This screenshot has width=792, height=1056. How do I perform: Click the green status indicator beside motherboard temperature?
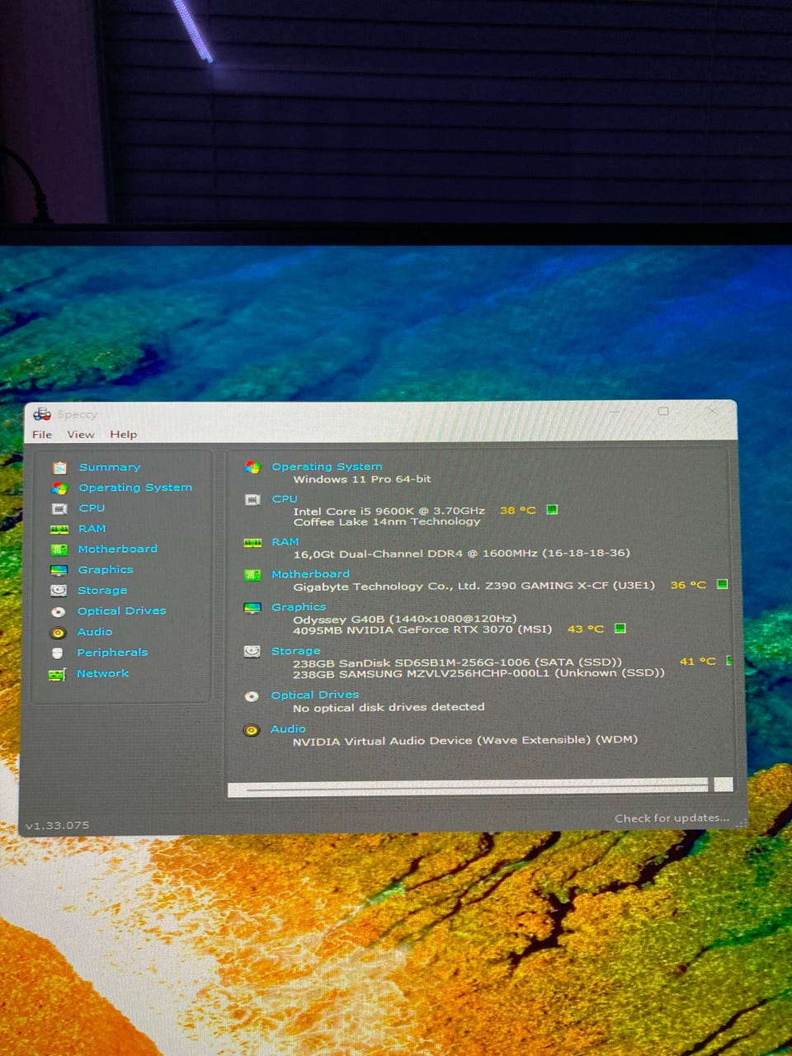723,584
